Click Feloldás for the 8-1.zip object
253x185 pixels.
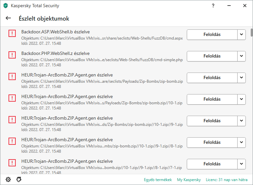point(212,142)
